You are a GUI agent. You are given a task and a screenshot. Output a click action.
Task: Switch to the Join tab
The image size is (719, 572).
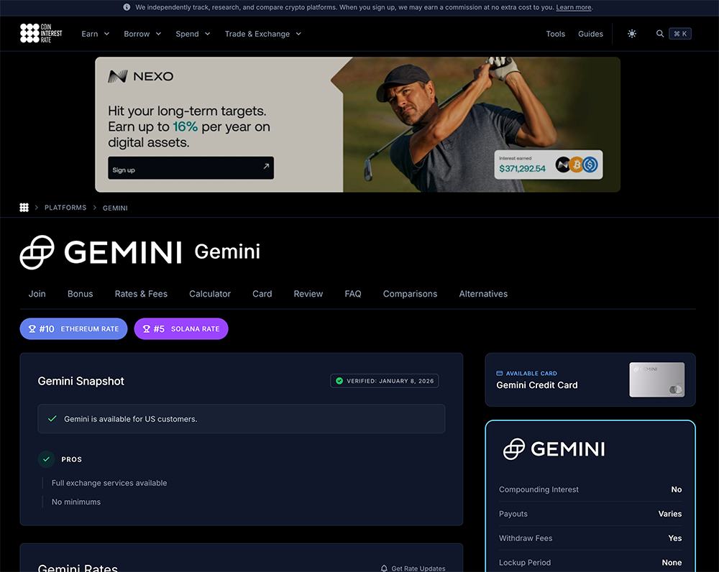[37, 294]
